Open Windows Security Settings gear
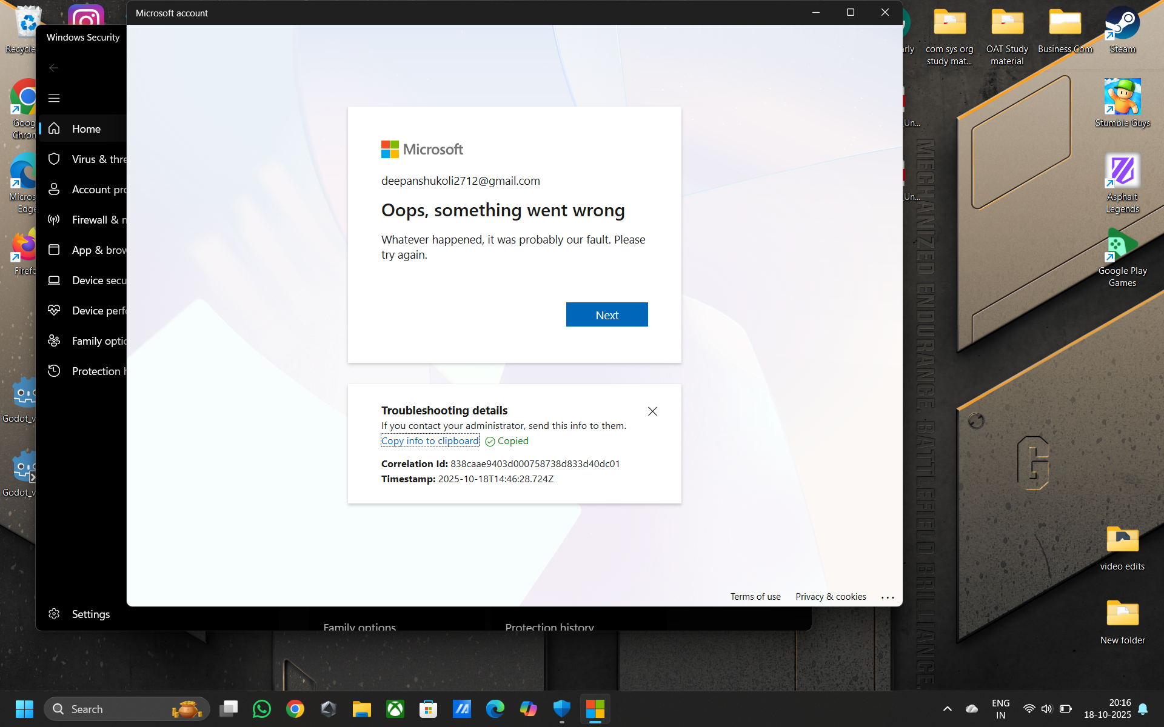This screenshot has width=1164, height=727. [54, 614]
